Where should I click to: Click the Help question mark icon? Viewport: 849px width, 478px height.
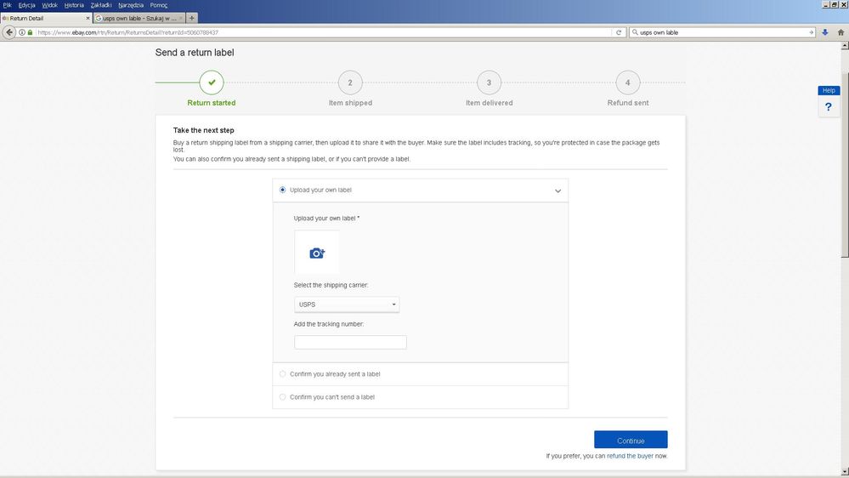[829, 107]
